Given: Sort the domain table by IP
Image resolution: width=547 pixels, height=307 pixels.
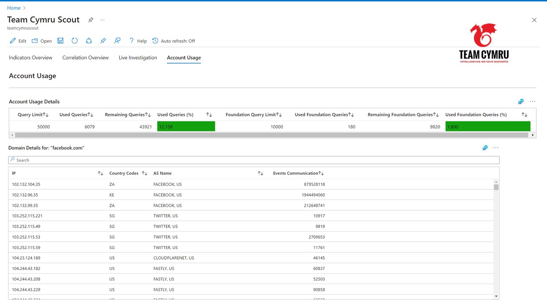Looking at the screenshot, I should tap(58, 173).
